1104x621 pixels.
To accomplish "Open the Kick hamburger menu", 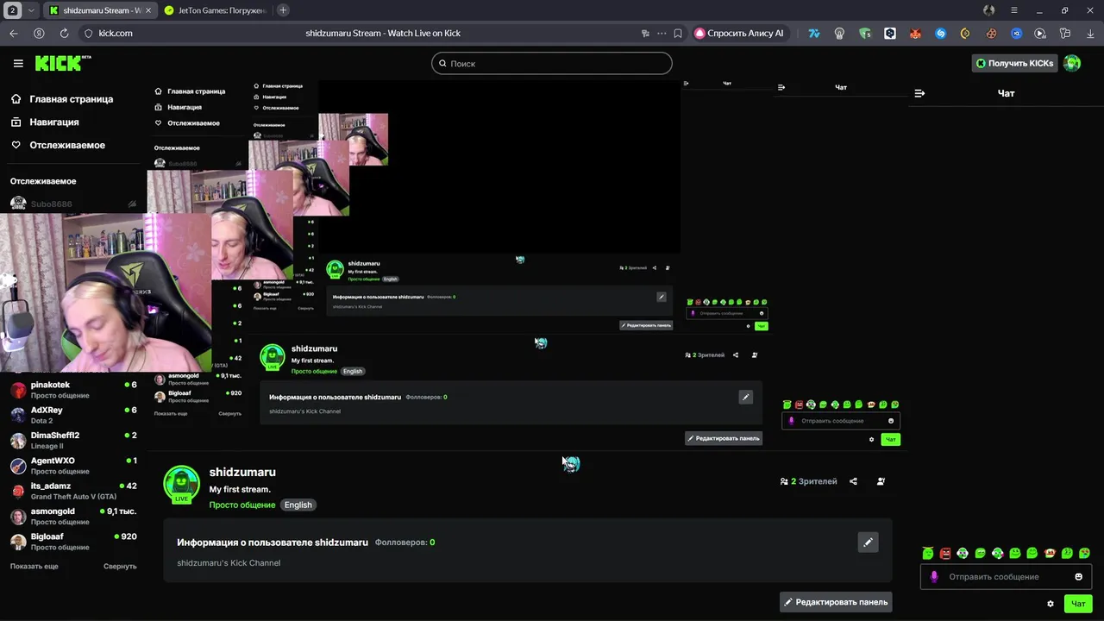I will 18,63.
